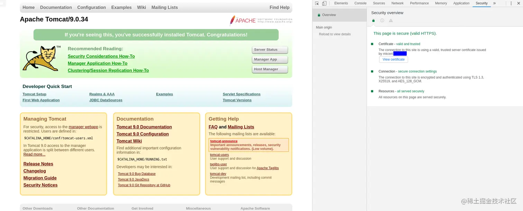This screenshot has width=523, height=211.
Task: Click the Apache Software Foundation feather logo
Action: tap(261, 20)
